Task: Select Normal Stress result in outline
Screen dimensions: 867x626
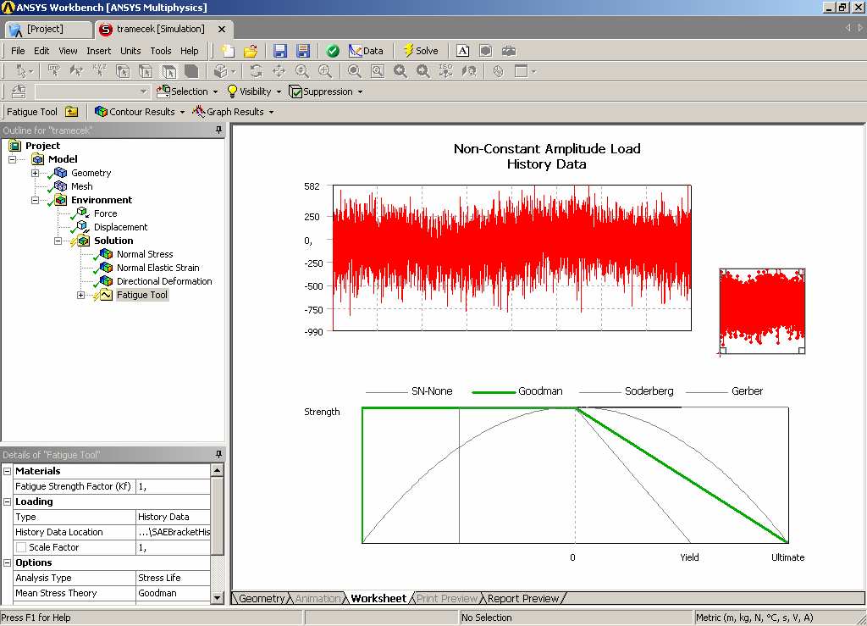Action: (145, 254)
